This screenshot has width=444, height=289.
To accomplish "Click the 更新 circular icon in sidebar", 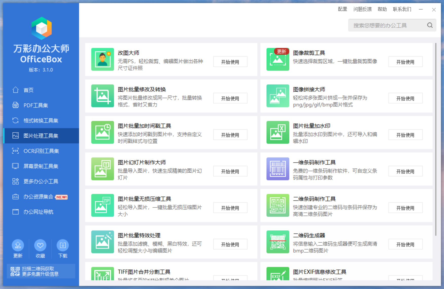I will (18, 245).
